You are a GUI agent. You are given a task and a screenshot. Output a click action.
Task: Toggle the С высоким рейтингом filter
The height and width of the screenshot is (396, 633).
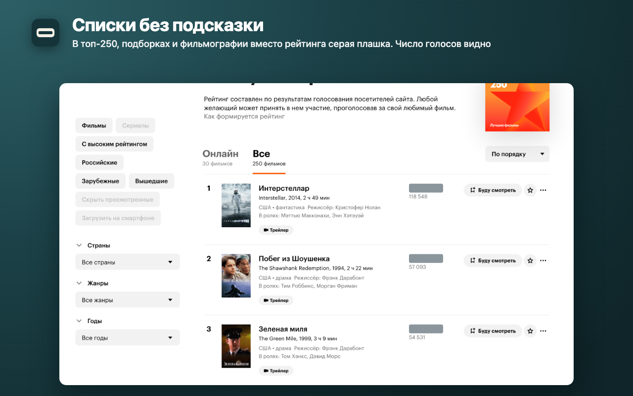pos(115,144)
